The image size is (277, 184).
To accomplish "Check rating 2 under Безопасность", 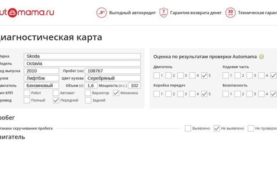I will [238, 94].
